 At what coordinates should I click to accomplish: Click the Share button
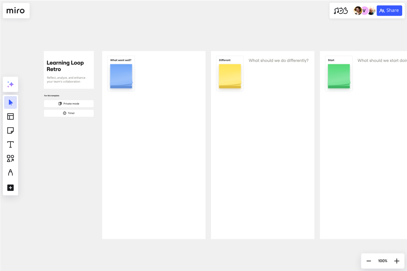389,10
